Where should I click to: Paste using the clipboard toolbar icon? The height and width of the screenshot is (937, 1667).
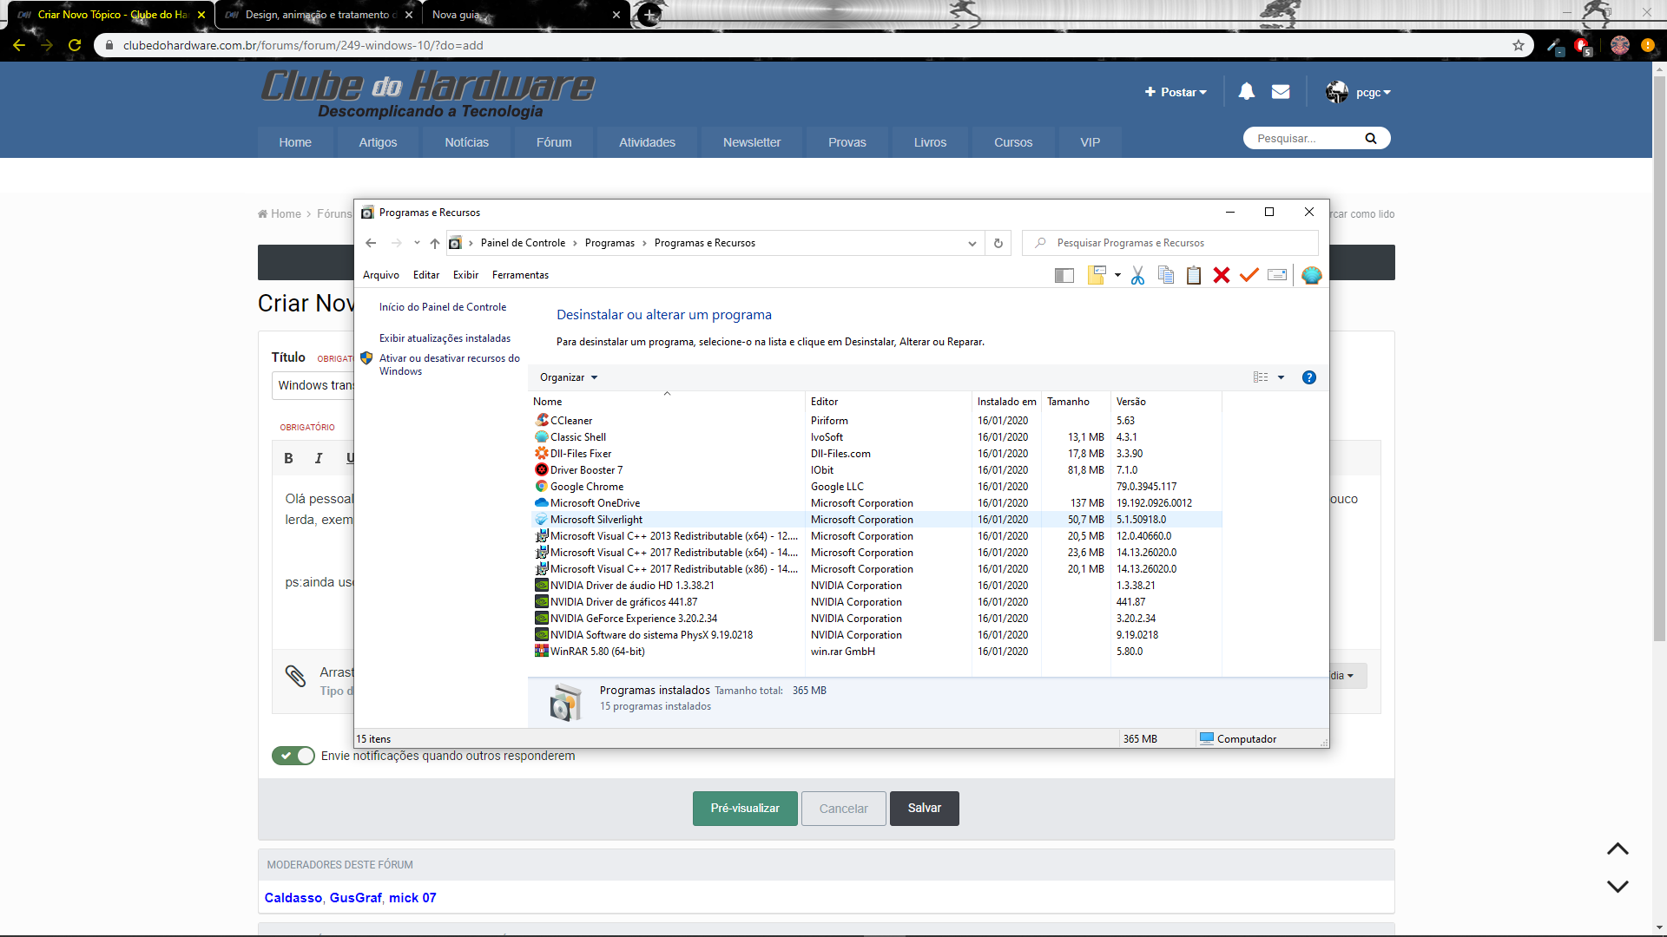point(1194,276)
